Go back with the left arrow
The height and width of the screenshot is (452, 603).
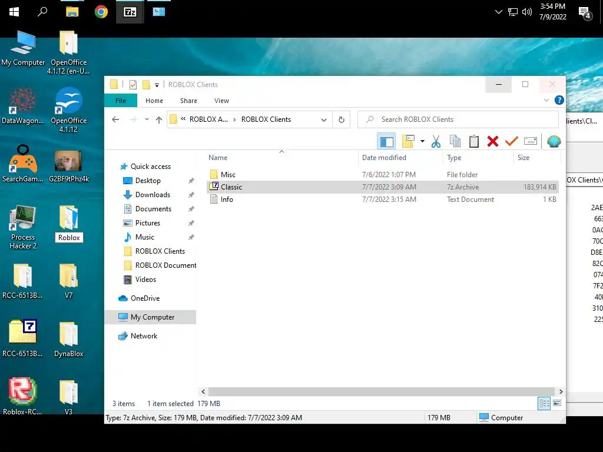(x=115, y=119)
